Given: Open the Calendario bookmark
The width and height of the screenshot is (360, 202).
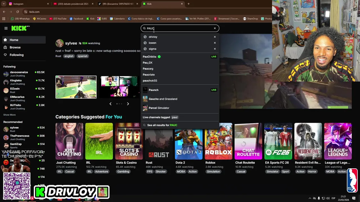Looking at the screenshot, I should coord(117,19).
